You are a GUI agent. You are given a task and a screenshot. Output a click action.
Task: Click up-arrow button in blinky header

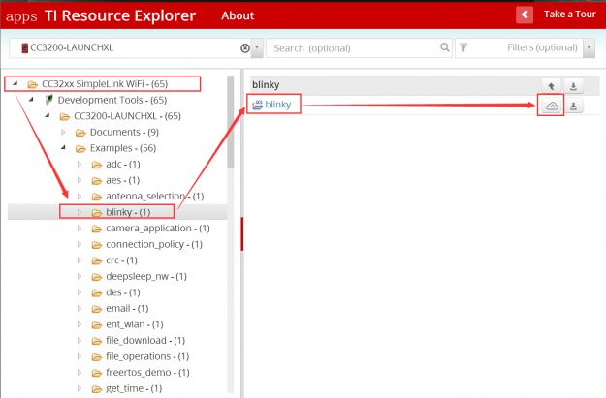tap(551, 86)
